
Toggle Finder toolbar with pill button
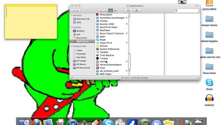point(197,6)
